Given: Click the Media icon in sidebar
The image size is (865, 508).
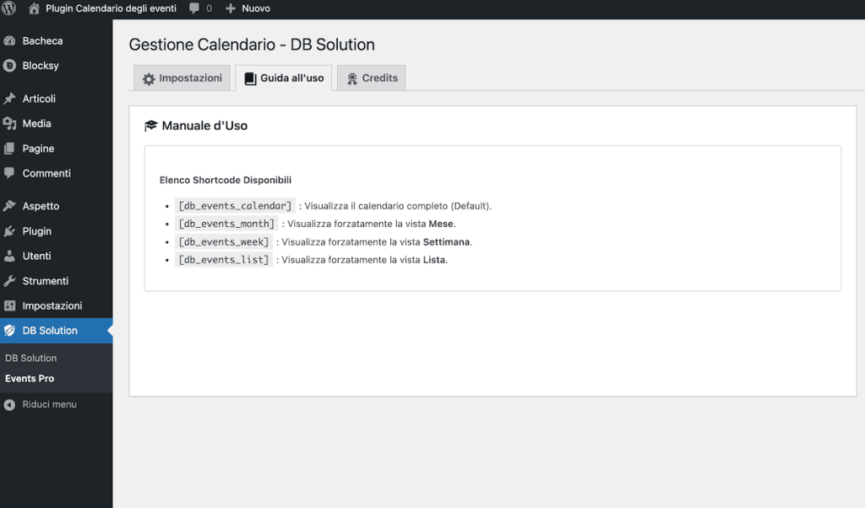Looking at the screenshot, I should [9, 123].
